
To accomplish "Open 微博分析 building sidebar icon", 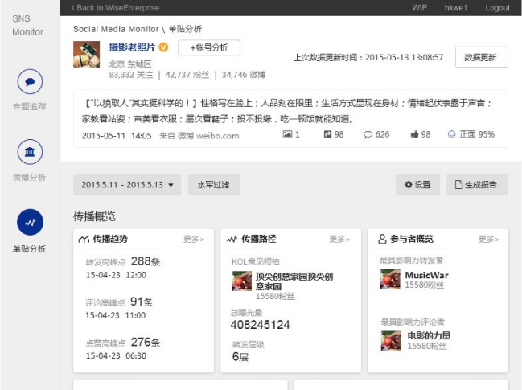I will pos(30,152).
